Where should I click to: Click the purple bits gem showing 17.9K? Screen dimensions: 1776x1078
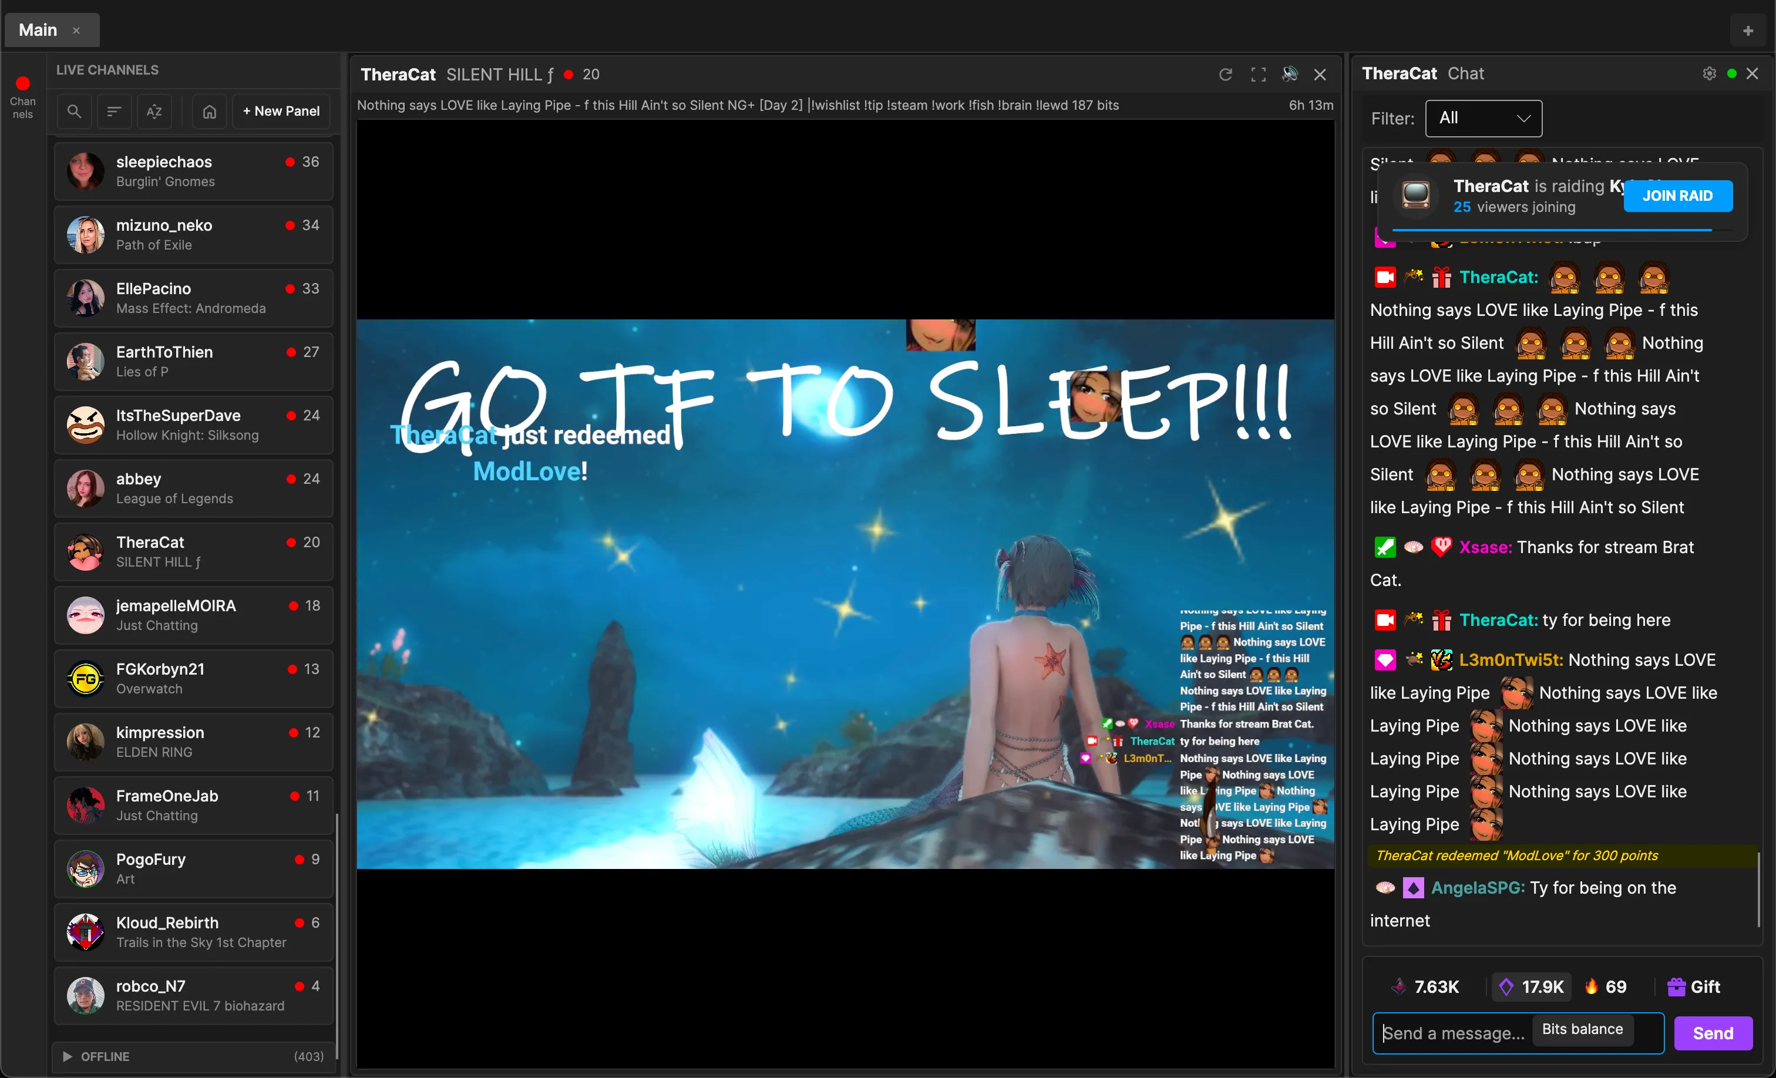click(x=1531, y=986)
